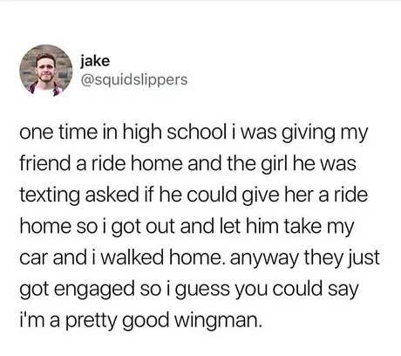Click the line starting "got engaged so i"
This screenshot has height=356, width=401.
pos(189,291)
